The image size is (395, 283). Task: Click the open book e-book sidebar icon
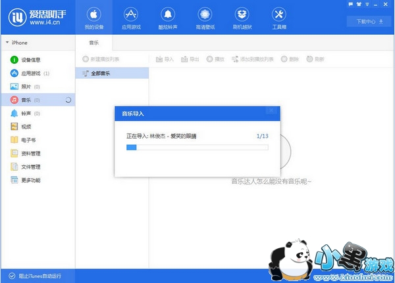[x=14, y=140]
